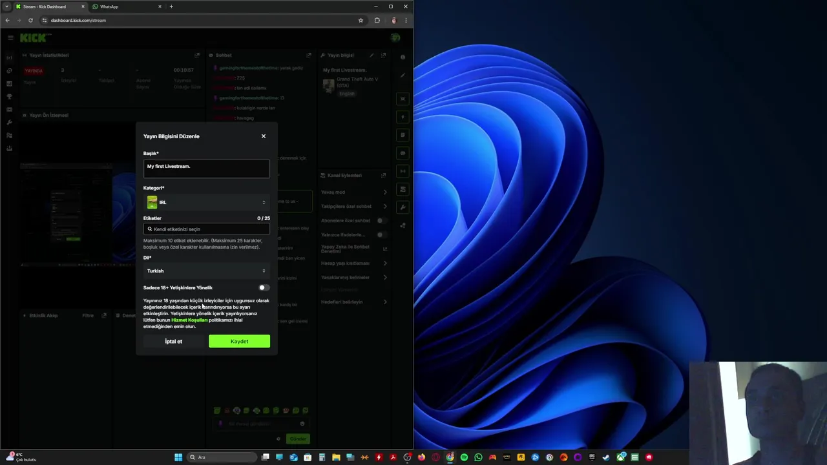
Task: Focus the Etiketler tag search field
Action: pyautogui.click(x=207, y=229)
